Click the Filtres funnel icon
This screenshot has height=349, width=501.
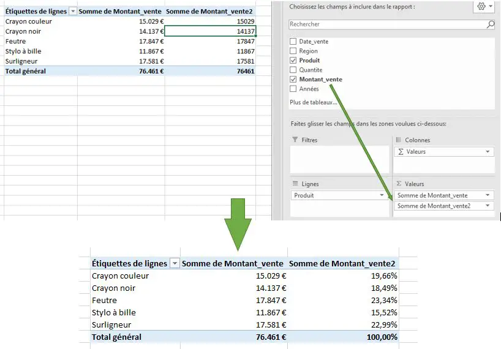(295, 140)
